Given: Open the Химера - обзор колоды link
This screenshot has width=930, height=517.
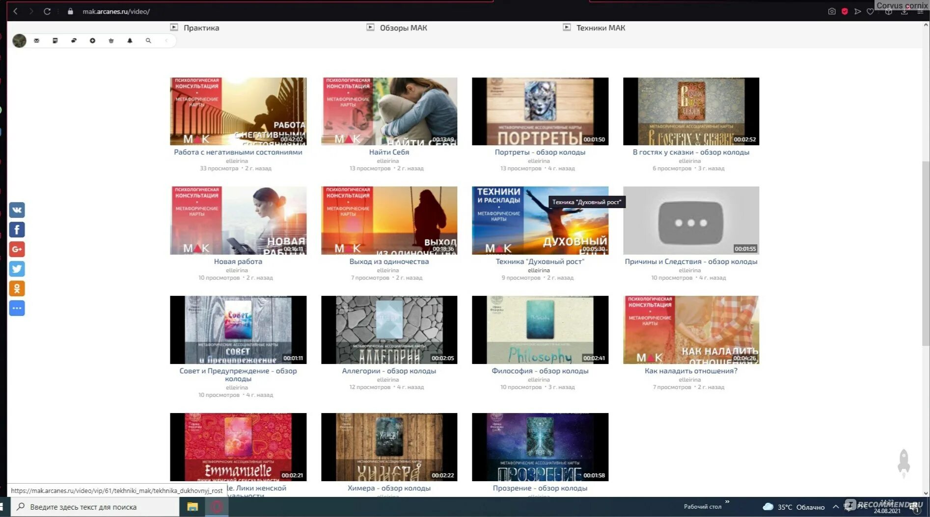Looking at the screenshot, I should [389, 488].
